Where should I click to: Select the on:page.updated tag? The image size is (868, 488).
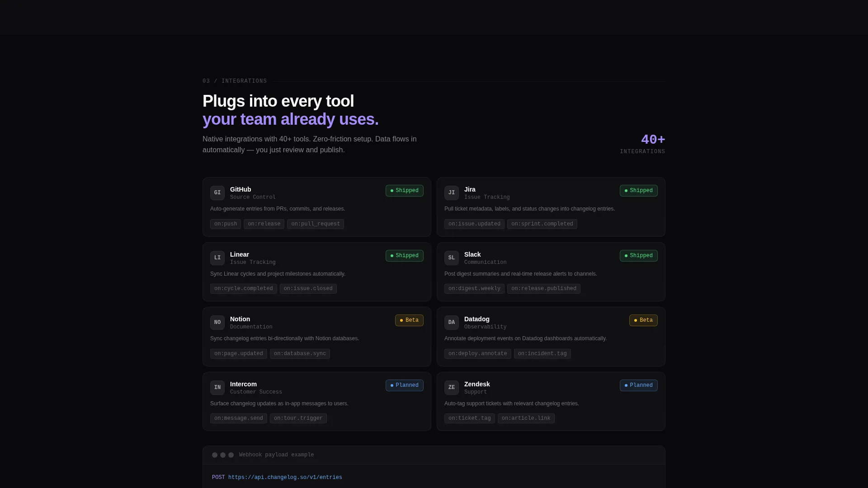[239, 354]
